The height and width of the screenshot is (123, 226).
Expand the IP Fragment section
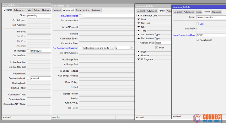tap(139, 59)
